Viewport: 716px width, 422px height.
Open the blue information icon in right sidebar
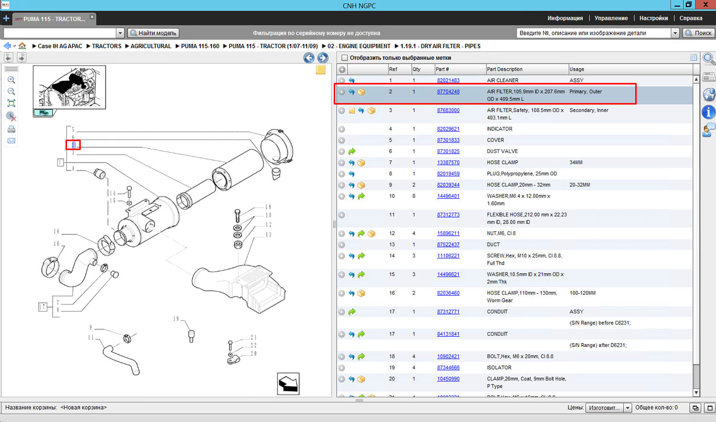(x=709, y=112)
